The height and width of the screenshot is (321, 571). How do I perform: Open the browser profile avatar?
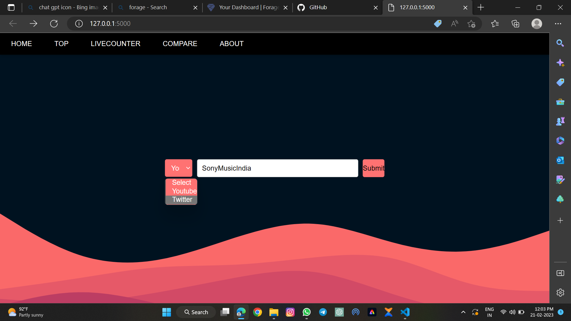(537, 23)
